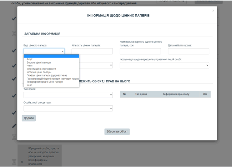Image resolution: width=232 pixels, height=167 pixels.
Task: Open the 'Особа, якої стосується' dropdown
Action: click(68, 108)
